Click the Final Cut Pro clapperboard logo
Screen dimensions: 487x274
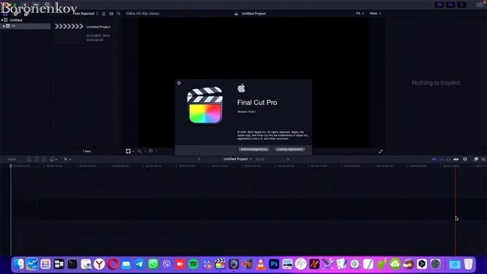tap(205, 105)
